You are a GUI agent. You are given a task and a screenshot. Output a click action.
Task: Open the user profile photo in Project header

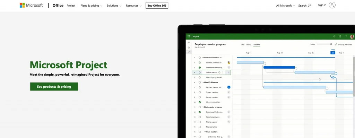352,37
